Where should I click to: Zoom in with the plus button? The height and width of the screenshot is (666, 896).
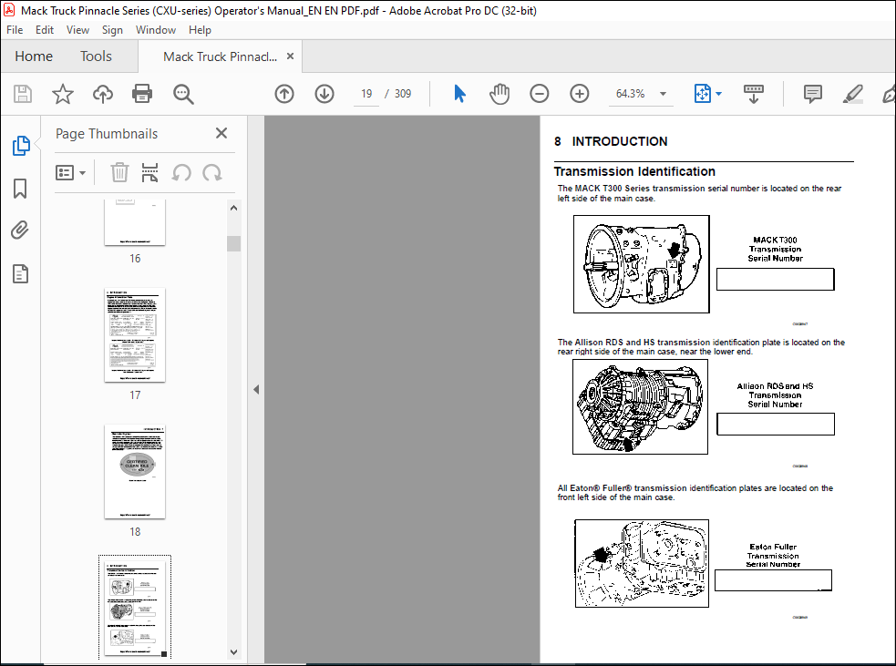click(x=580, y=94)
